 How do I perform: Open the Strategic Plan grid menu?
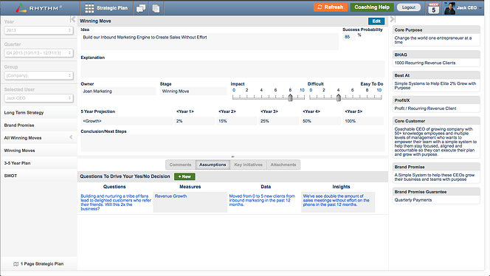(89, 8)
